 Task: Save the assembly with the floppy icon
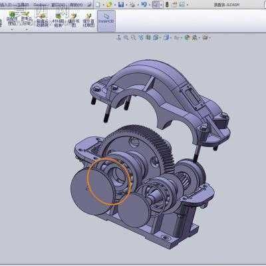click(121, 5)
